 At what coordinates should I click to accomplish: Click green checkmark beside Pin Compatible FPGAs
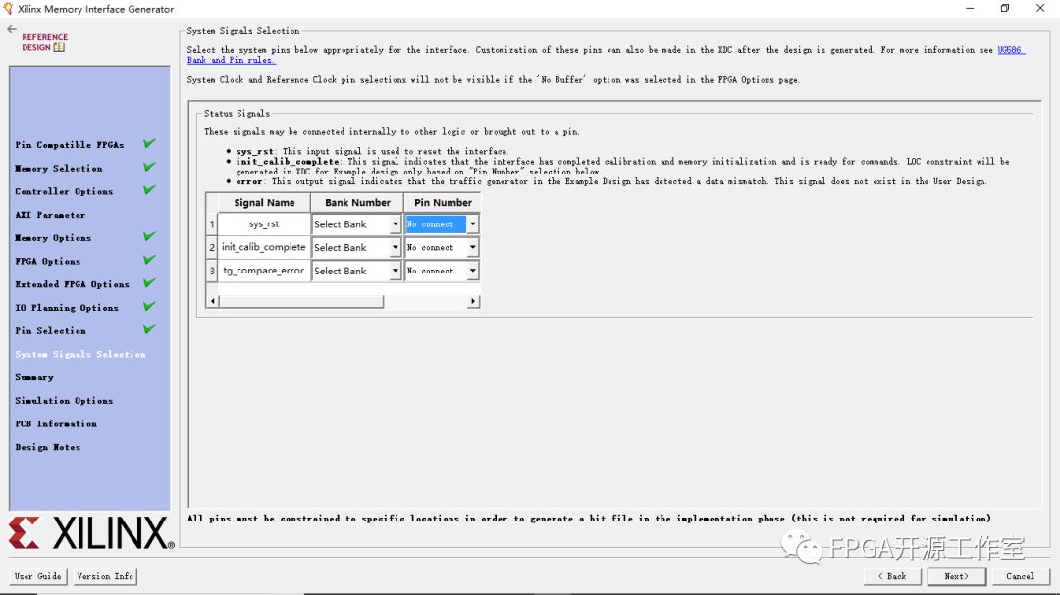click(149, 144)
